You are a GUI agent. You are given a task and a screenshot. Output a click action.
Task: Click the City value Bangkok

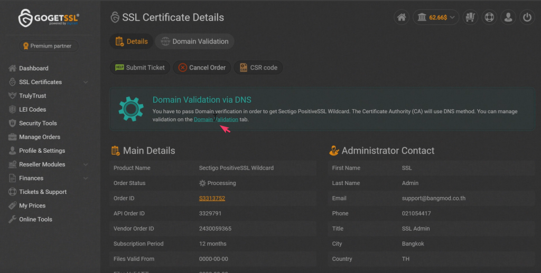point(413,243)
